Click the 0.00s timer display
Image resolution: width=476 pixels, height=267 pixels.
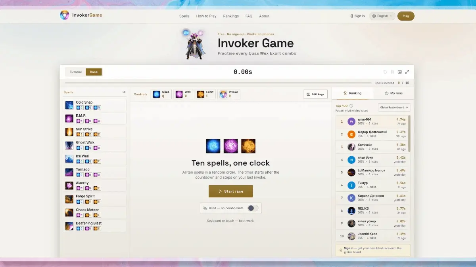coord(243,72)
